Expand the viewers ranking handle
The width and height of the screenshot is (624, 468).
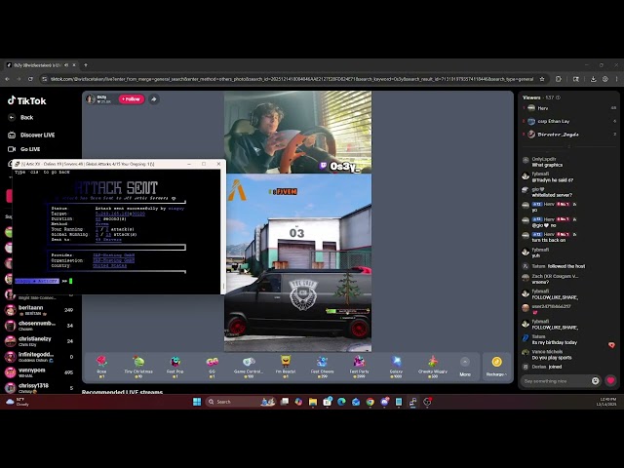(x=569, y=147)
